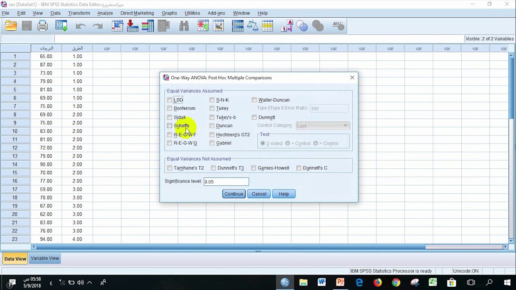
Task: Select the 2-sided test radio button
Action: click(x=263, y=143)
